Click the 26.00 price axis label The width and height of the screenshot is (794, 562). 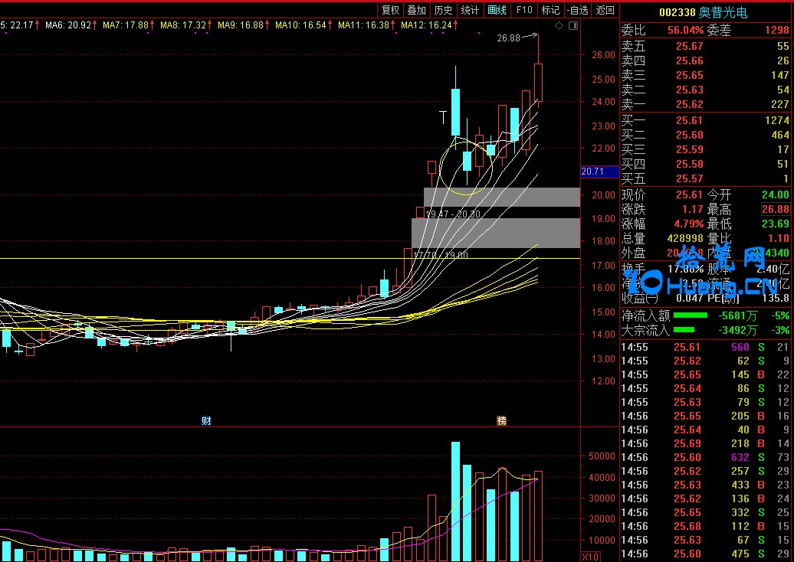point(604,54)
